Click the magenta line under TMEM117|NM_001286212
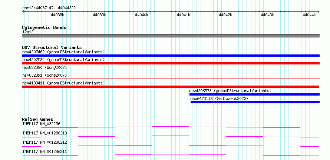The width and height of the screenshot is (330, 160). pos(171,146)
